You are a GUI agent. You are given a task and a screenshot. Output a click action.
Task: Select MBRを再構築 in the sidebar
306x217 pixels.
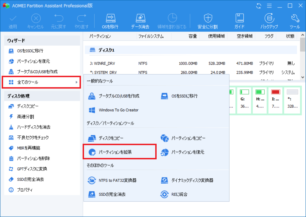coord(42,148)
